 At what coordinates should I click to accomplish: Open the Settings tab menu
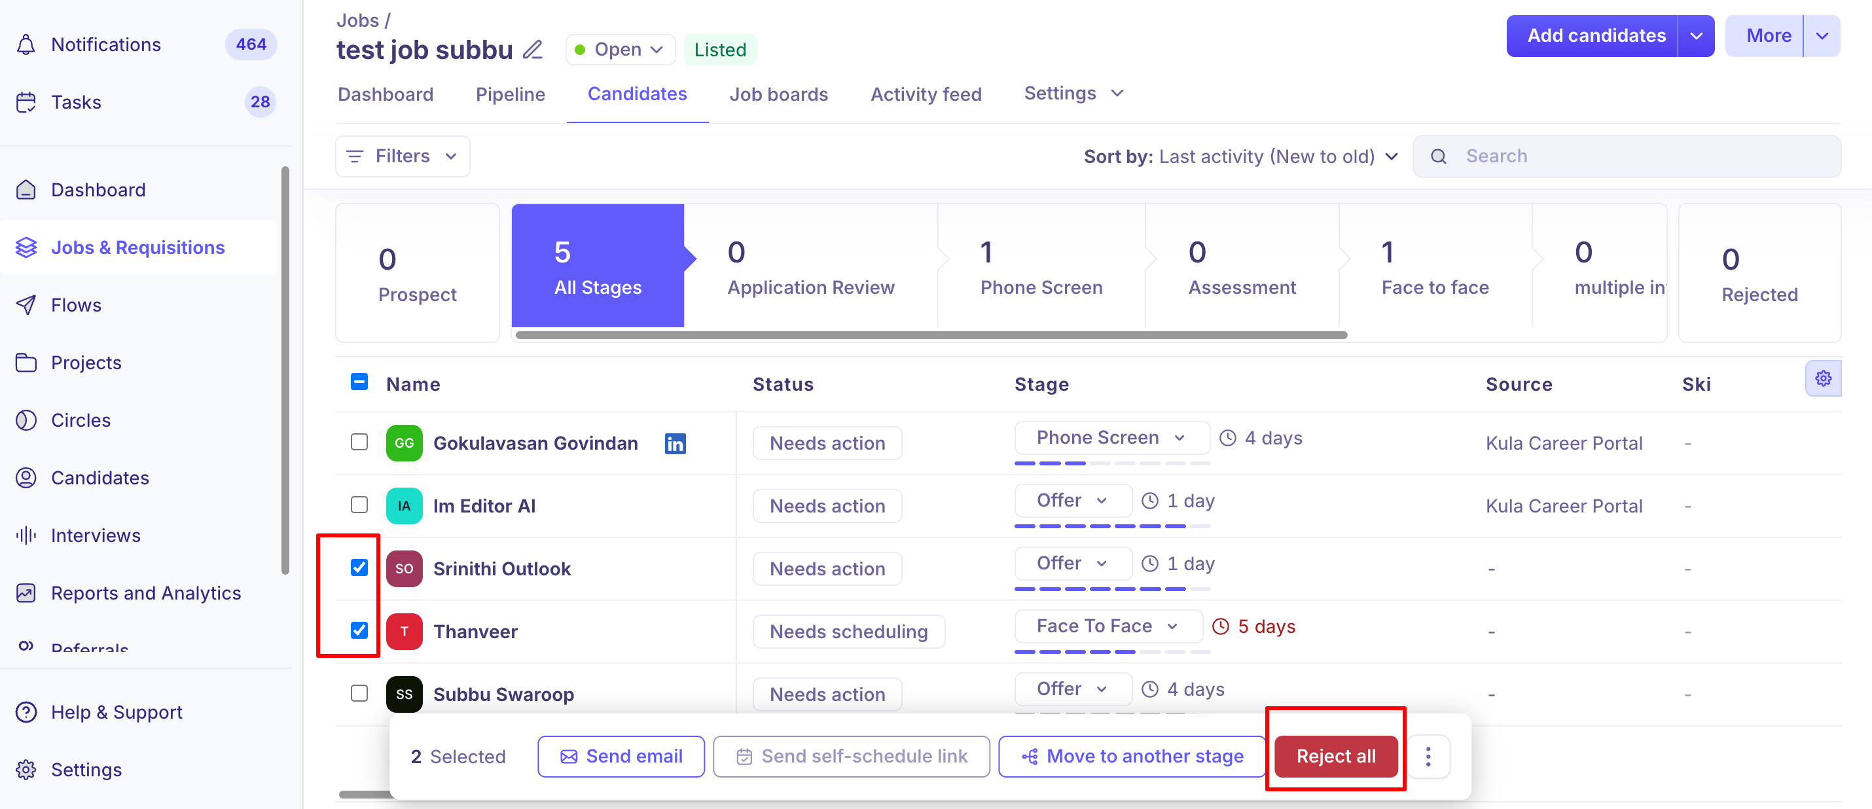[1073, 93]
